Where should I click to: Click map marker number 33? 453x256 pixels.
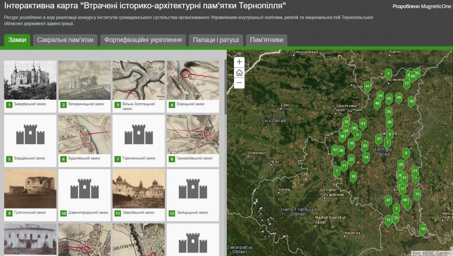click(365, 146)
